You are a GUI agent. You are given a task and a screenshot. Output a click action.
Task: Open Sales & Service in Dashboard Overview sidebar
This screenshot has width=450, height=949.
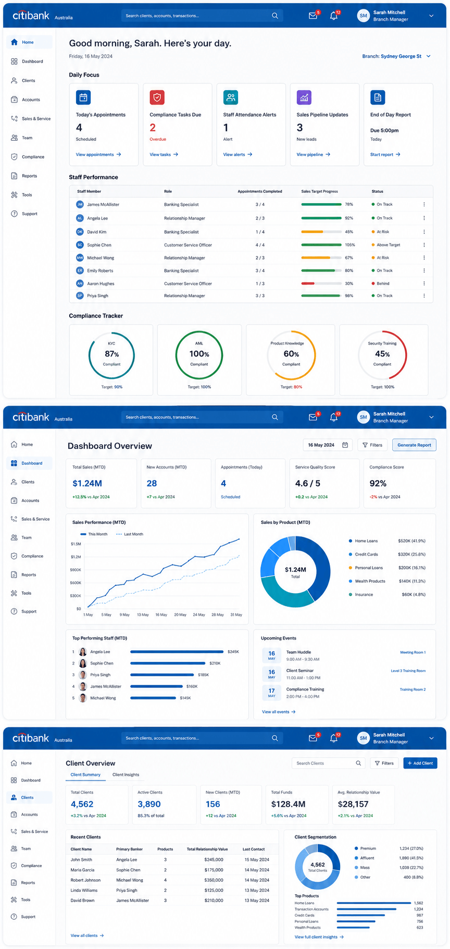click(29, 519)
